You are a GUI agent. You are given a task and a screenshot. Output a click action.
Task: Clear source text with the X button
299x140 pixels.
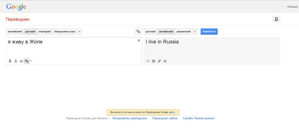click(x=139, y=40)
